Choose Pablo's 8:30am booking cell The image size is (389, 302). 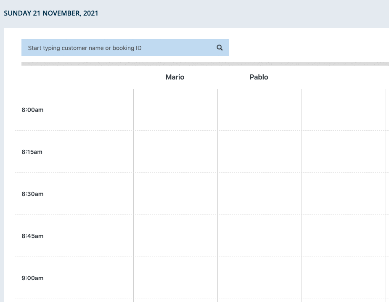(x=259, y=194)
